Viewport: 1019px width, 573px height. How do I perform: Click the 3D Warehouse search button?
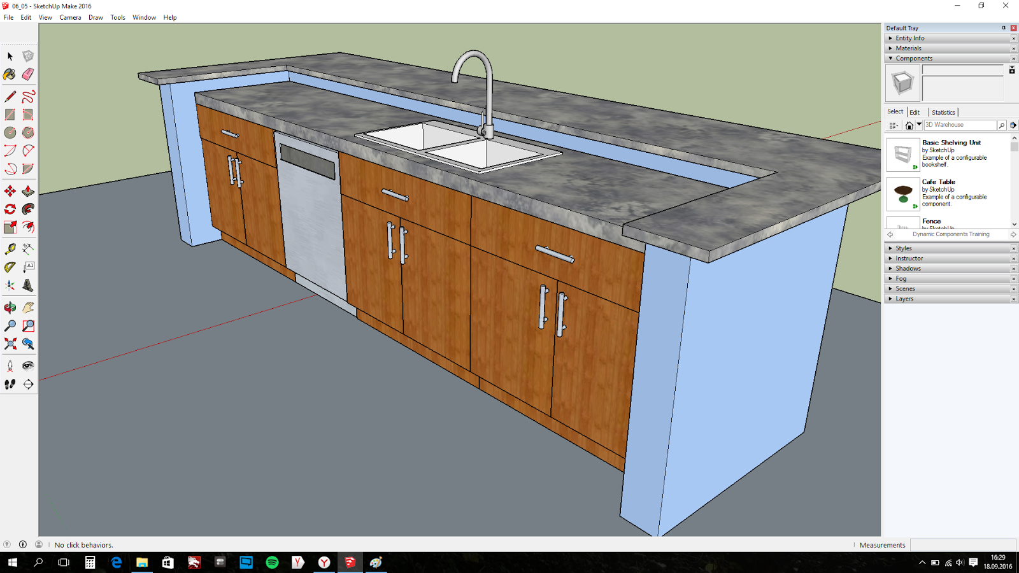tap(1002, 125)
